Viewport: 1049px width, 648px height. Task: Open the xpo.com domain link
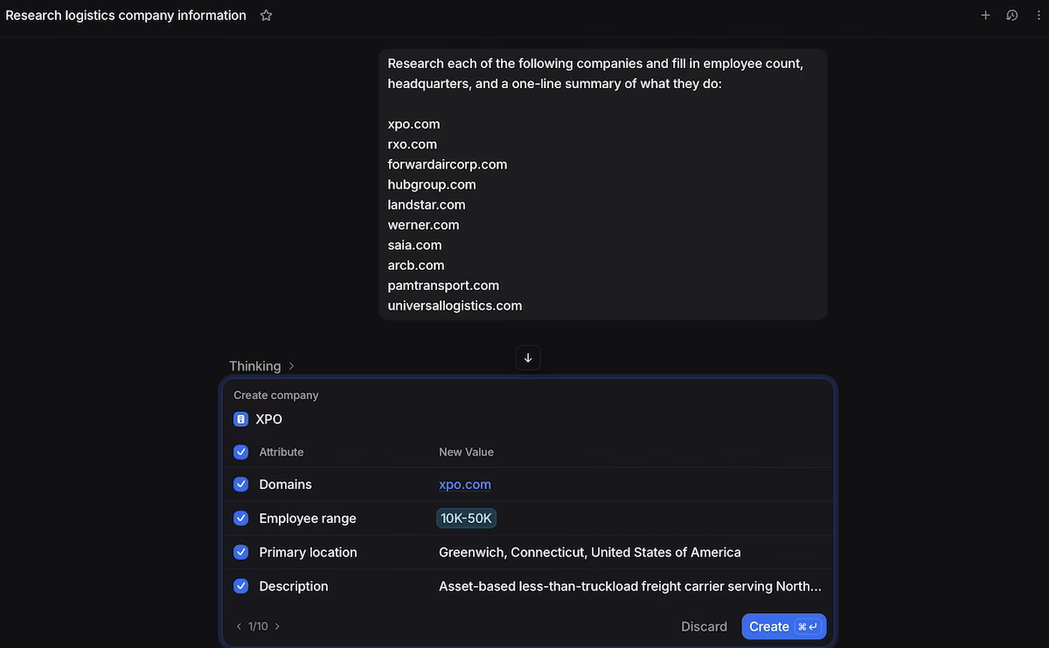(465, 485)
